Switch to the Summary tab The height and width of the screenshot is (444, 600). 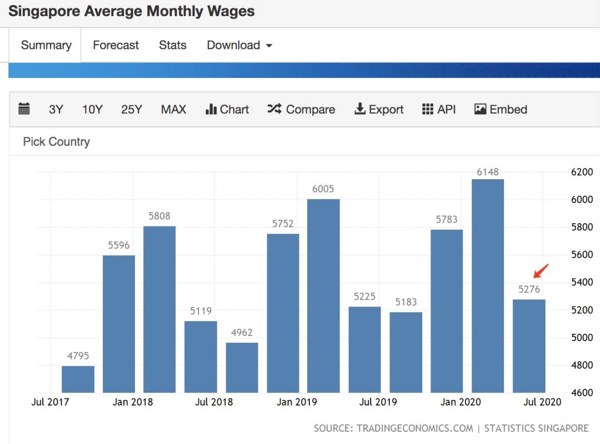[x=46, y=45]
